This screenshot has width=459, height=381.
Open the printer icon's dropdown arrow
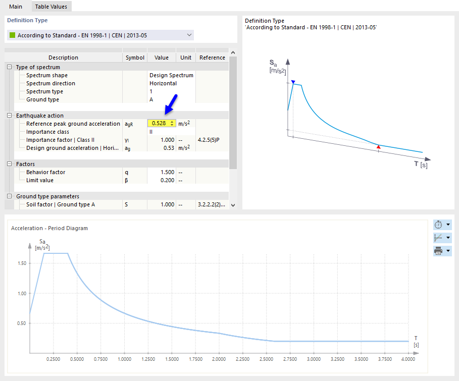[448, 251]
